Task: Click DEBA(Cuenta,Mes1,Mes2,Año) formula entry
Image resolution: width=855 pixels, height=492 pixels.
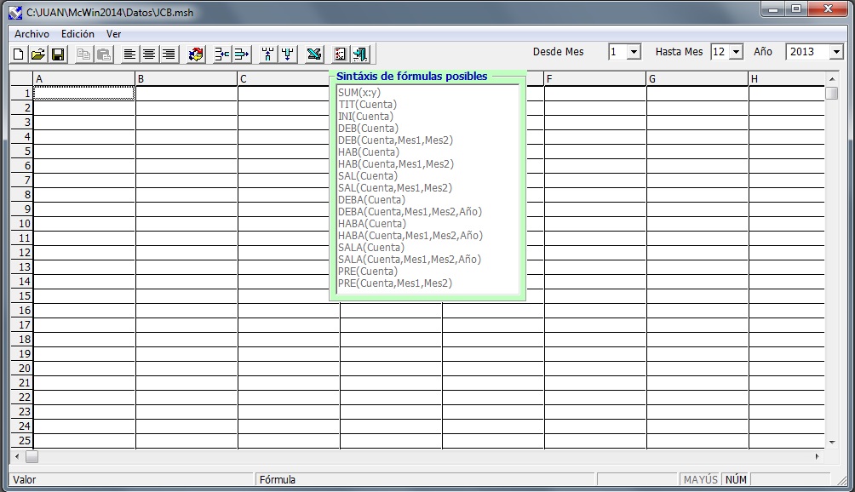Action: point(410,212)
